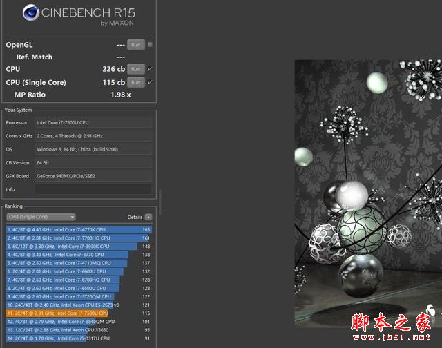
Task: Select ranking row 5 Core i7-4710MQ
Action: point(79,263)
